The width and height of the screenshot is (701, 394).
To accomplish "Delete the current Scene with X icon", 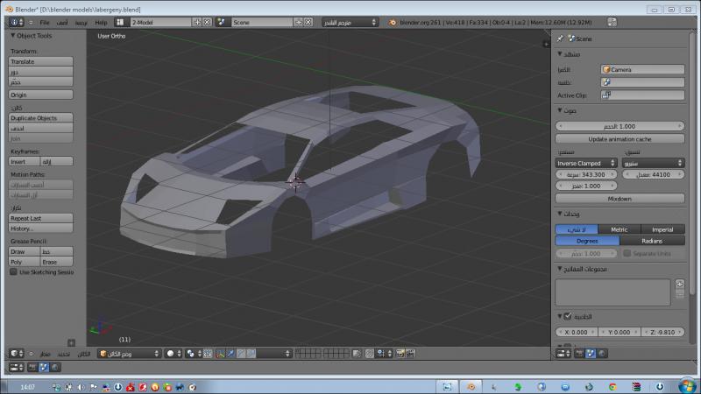I will coord(308,22).
